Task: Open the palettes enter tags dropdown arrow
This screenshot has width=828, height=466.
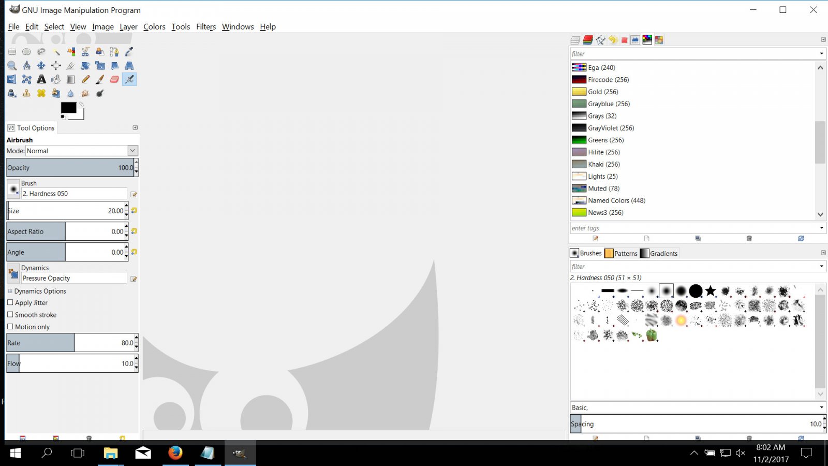Action: pyautogui.click(x=821, y=228)
